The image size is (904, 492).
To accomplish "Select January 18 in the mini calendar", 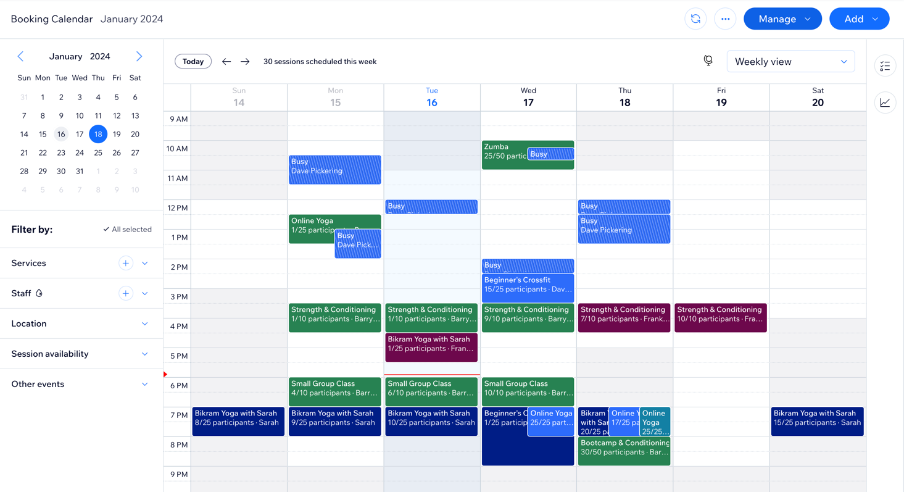I will 97,134.
